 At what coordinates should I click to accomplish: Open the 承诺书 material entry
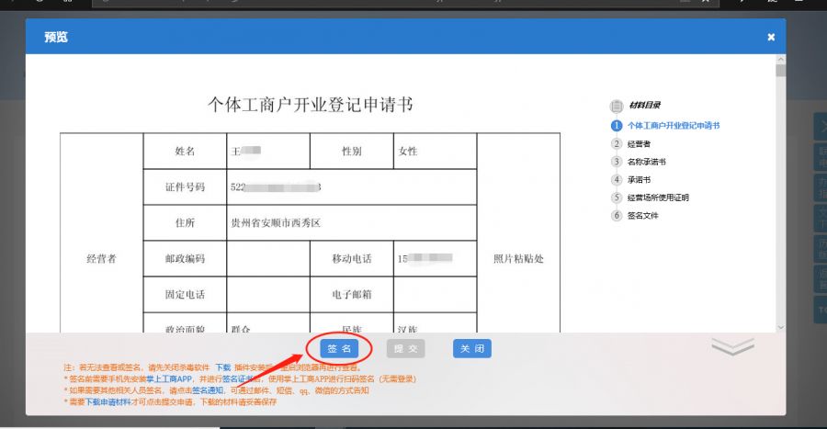[x=639, y=180]
